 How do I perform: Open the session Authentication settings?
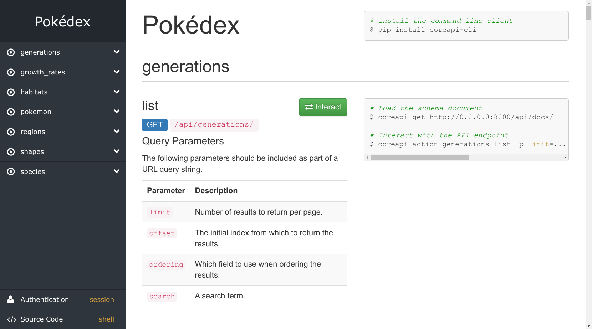tap(102, 299)
